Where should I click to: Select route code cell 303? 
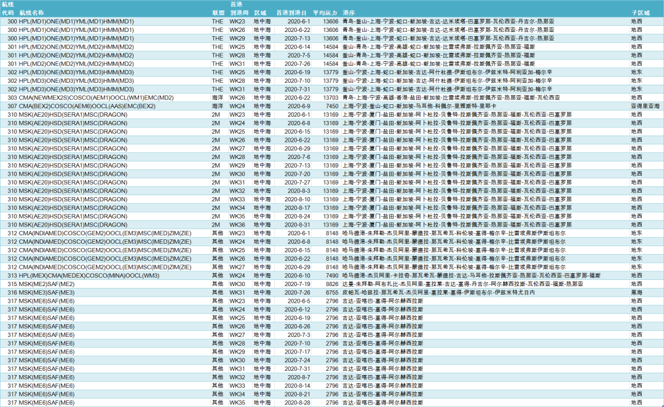pos(12,98)
